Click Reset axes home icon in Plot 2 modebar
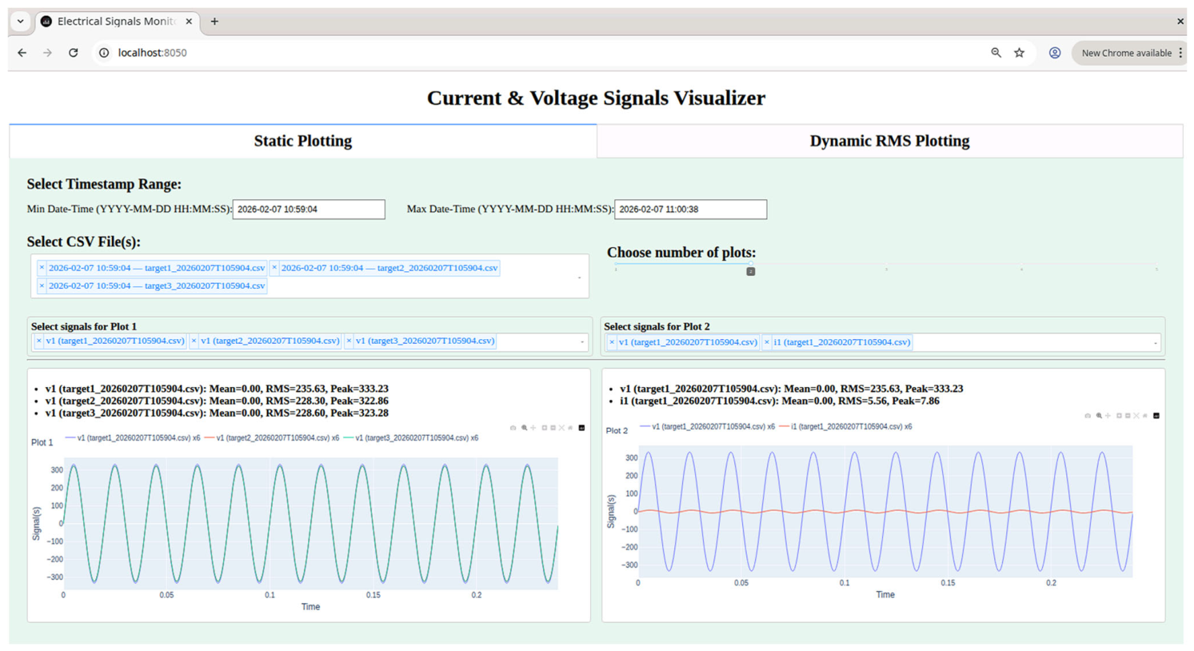 [x=1145, y=416]
